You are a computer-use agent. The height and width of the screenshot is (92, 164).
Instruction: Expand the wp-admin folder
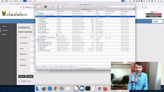pyautogui.click(x=36, y=41)
